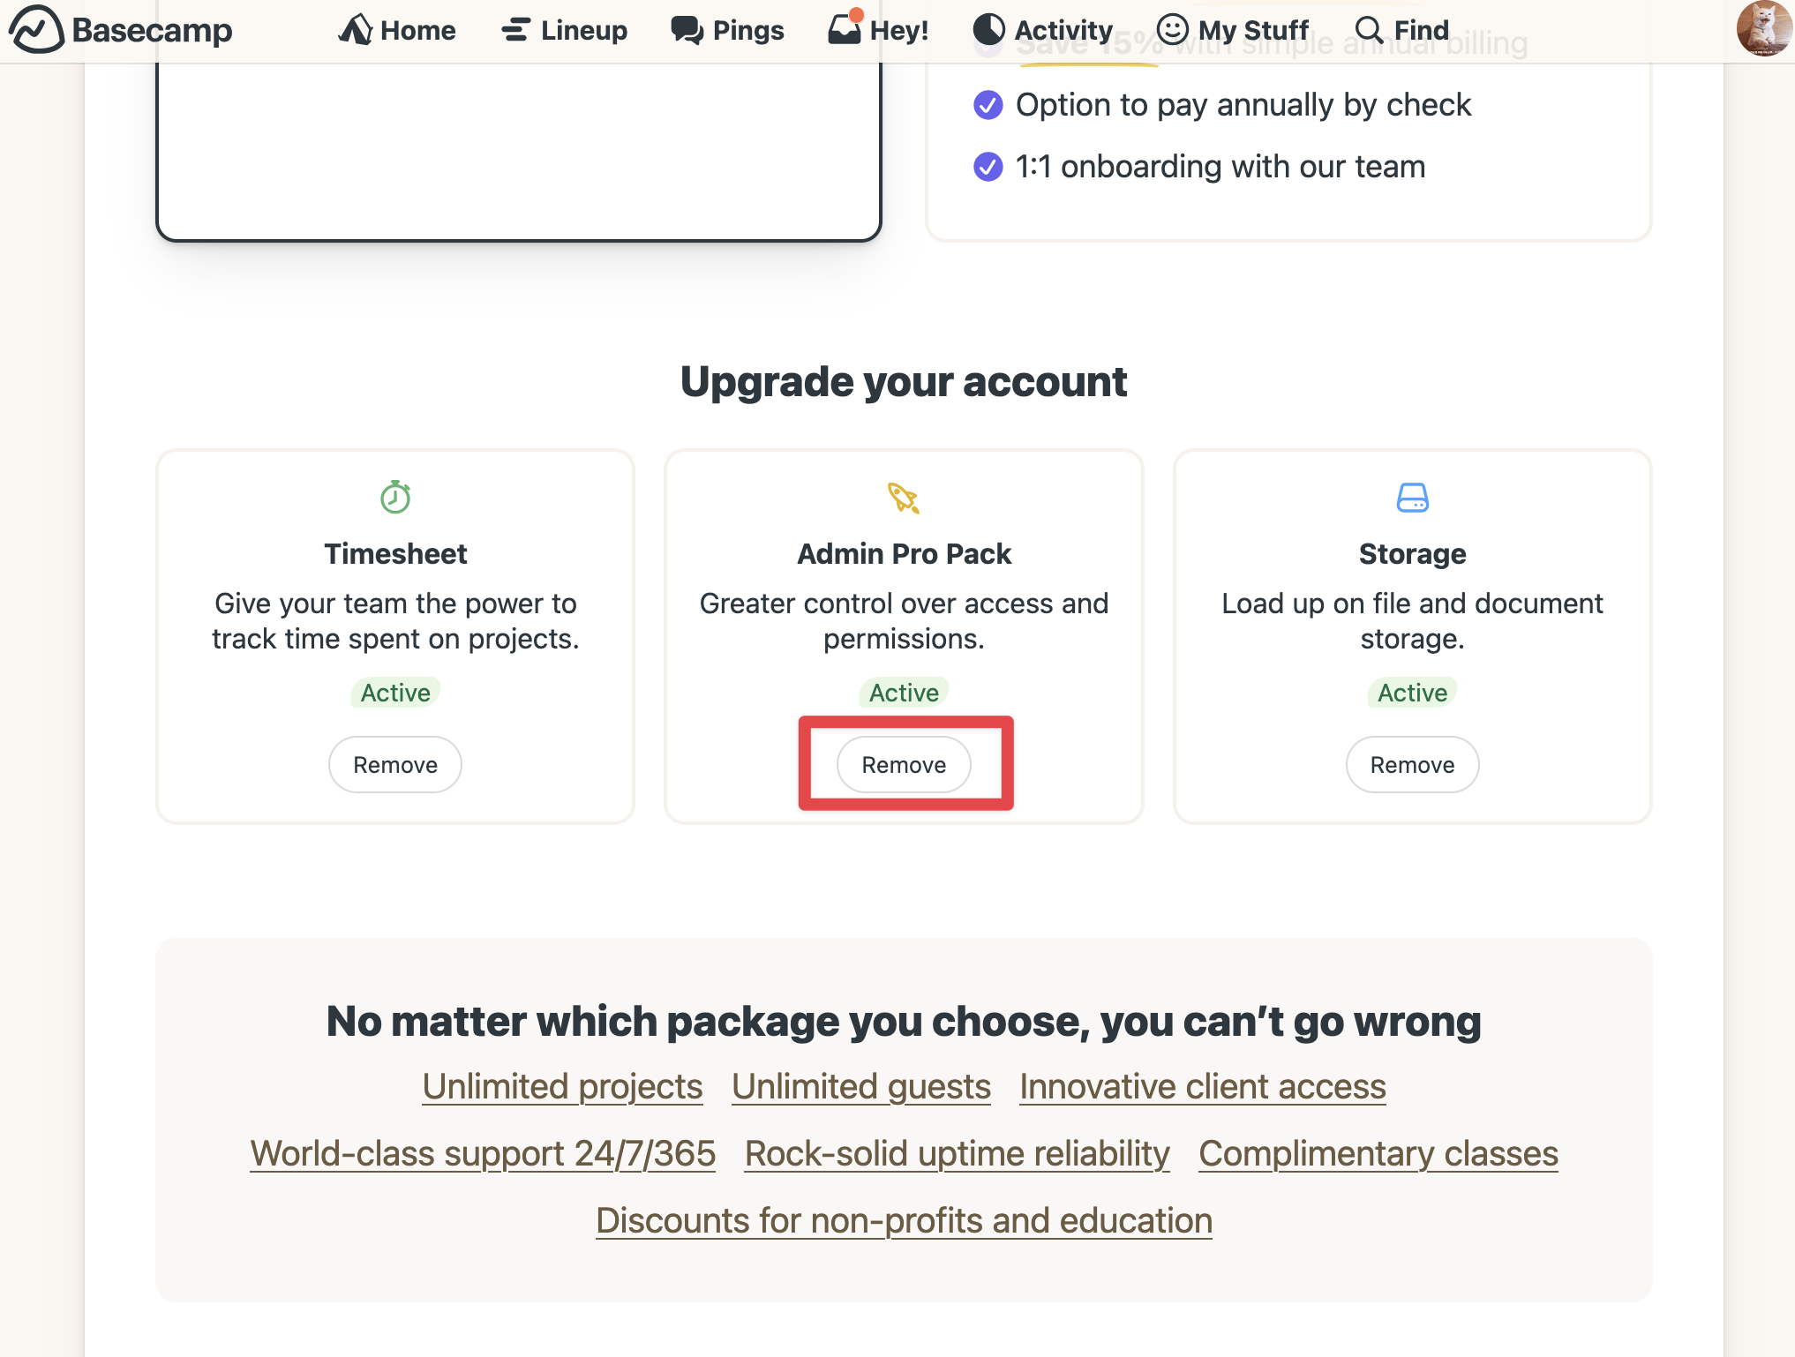1795x1357 pixels.
Task: Open the Unlimited projects link
Action: (x=562, y=1086)
